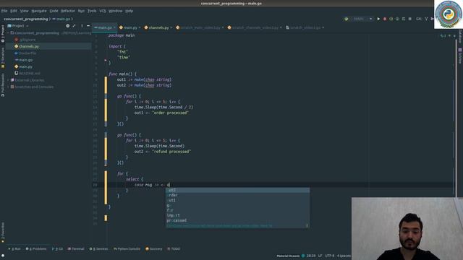Click the Run with Coverage icon
463x260 pixels.
click(x=391, y=19)
